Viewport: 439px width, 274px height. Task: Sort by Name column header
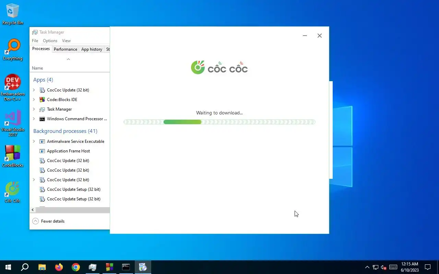click(x=37, y=68)
